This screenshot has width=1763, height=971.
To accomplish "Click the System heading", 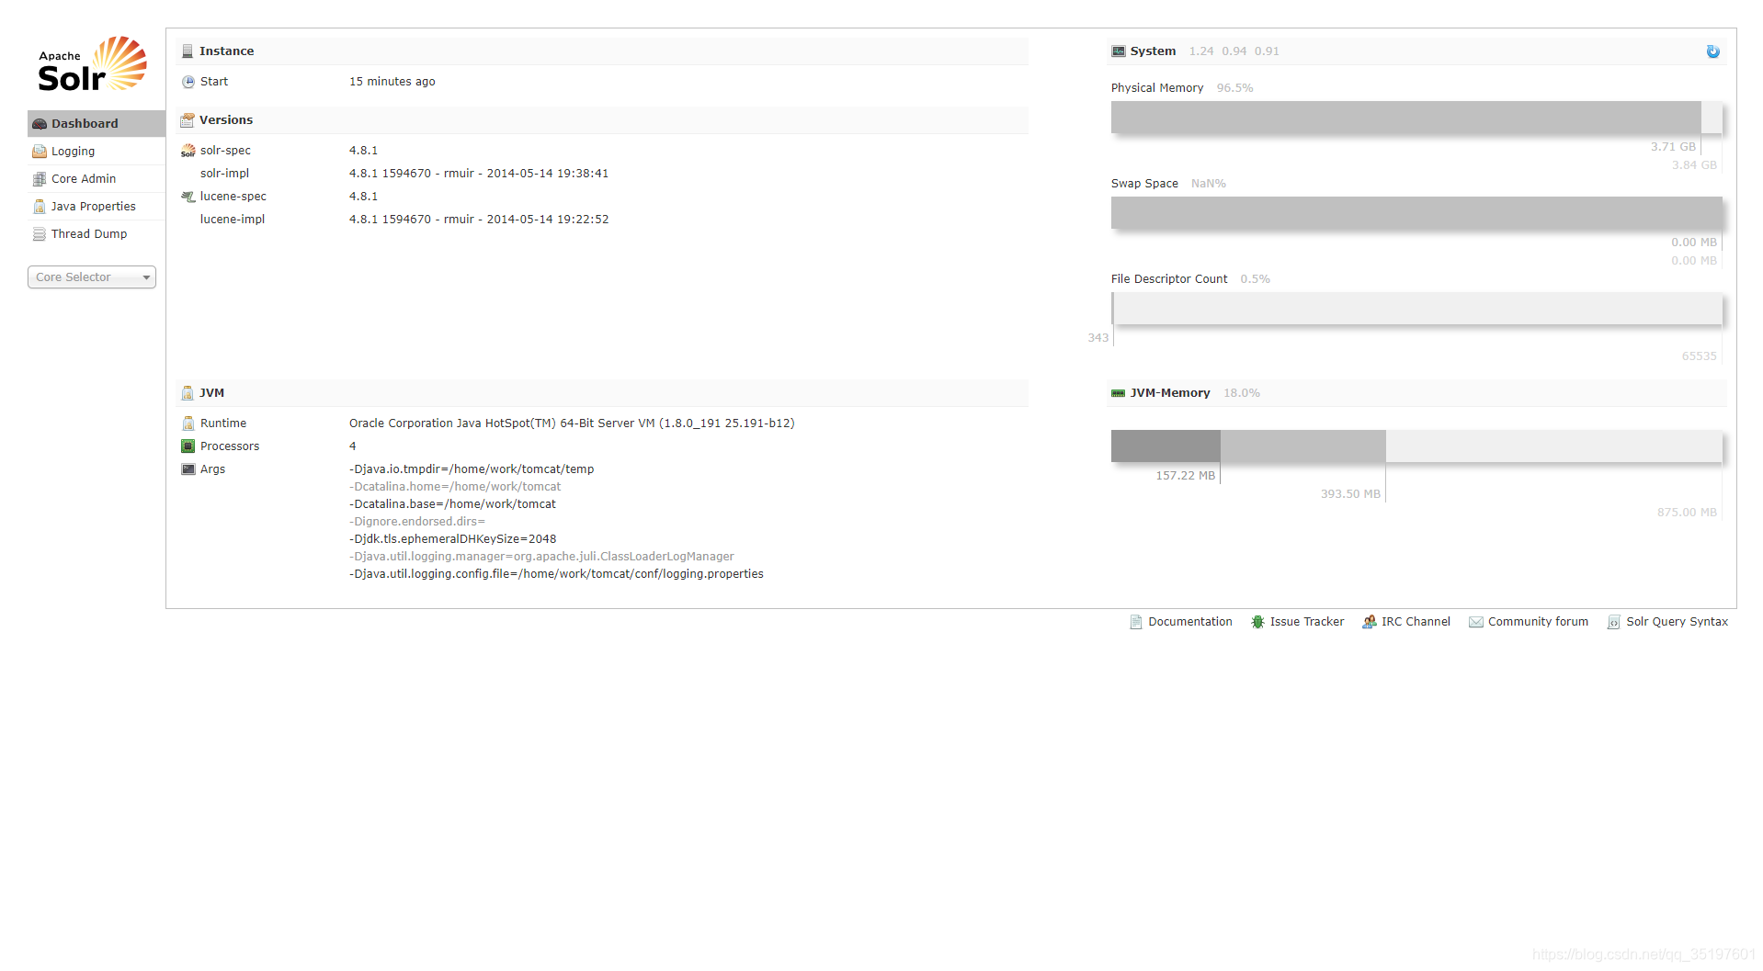I will click(1153, 51).
